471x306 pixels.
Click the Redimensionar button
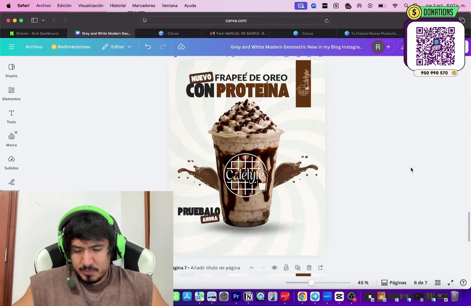pyautogui.click(x=71, y=47)
